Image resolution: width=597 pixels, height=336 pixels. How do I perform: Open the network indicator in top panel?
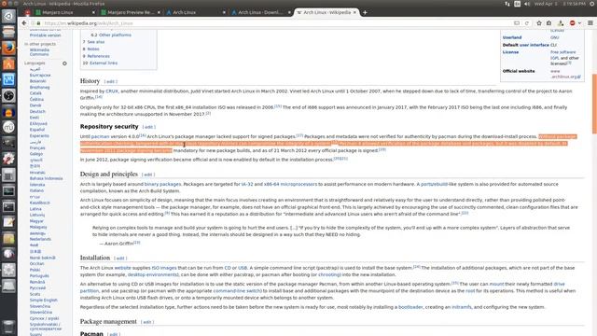pos(507,4)
